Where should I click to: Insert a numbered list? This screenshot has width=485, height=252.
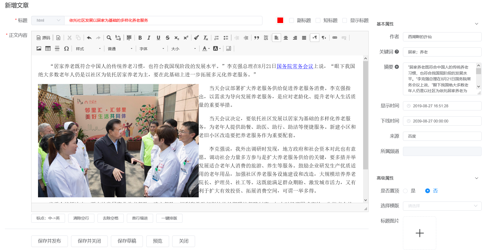click(217, 38)
